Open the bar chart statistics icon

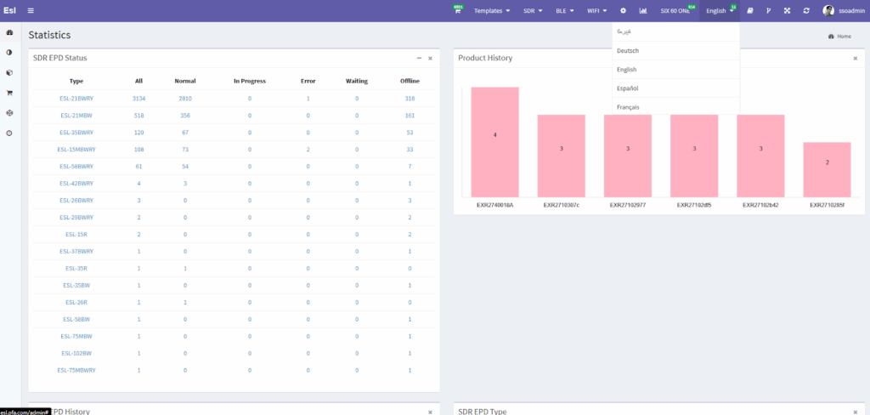643,11
